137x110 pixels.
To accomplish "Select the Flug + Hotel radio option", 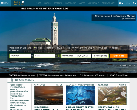I will (55, 48).
